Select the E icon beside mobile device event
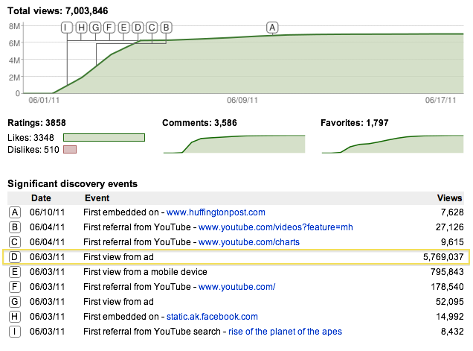Viewport: 473px width, 351px height. tap(14, 272)
